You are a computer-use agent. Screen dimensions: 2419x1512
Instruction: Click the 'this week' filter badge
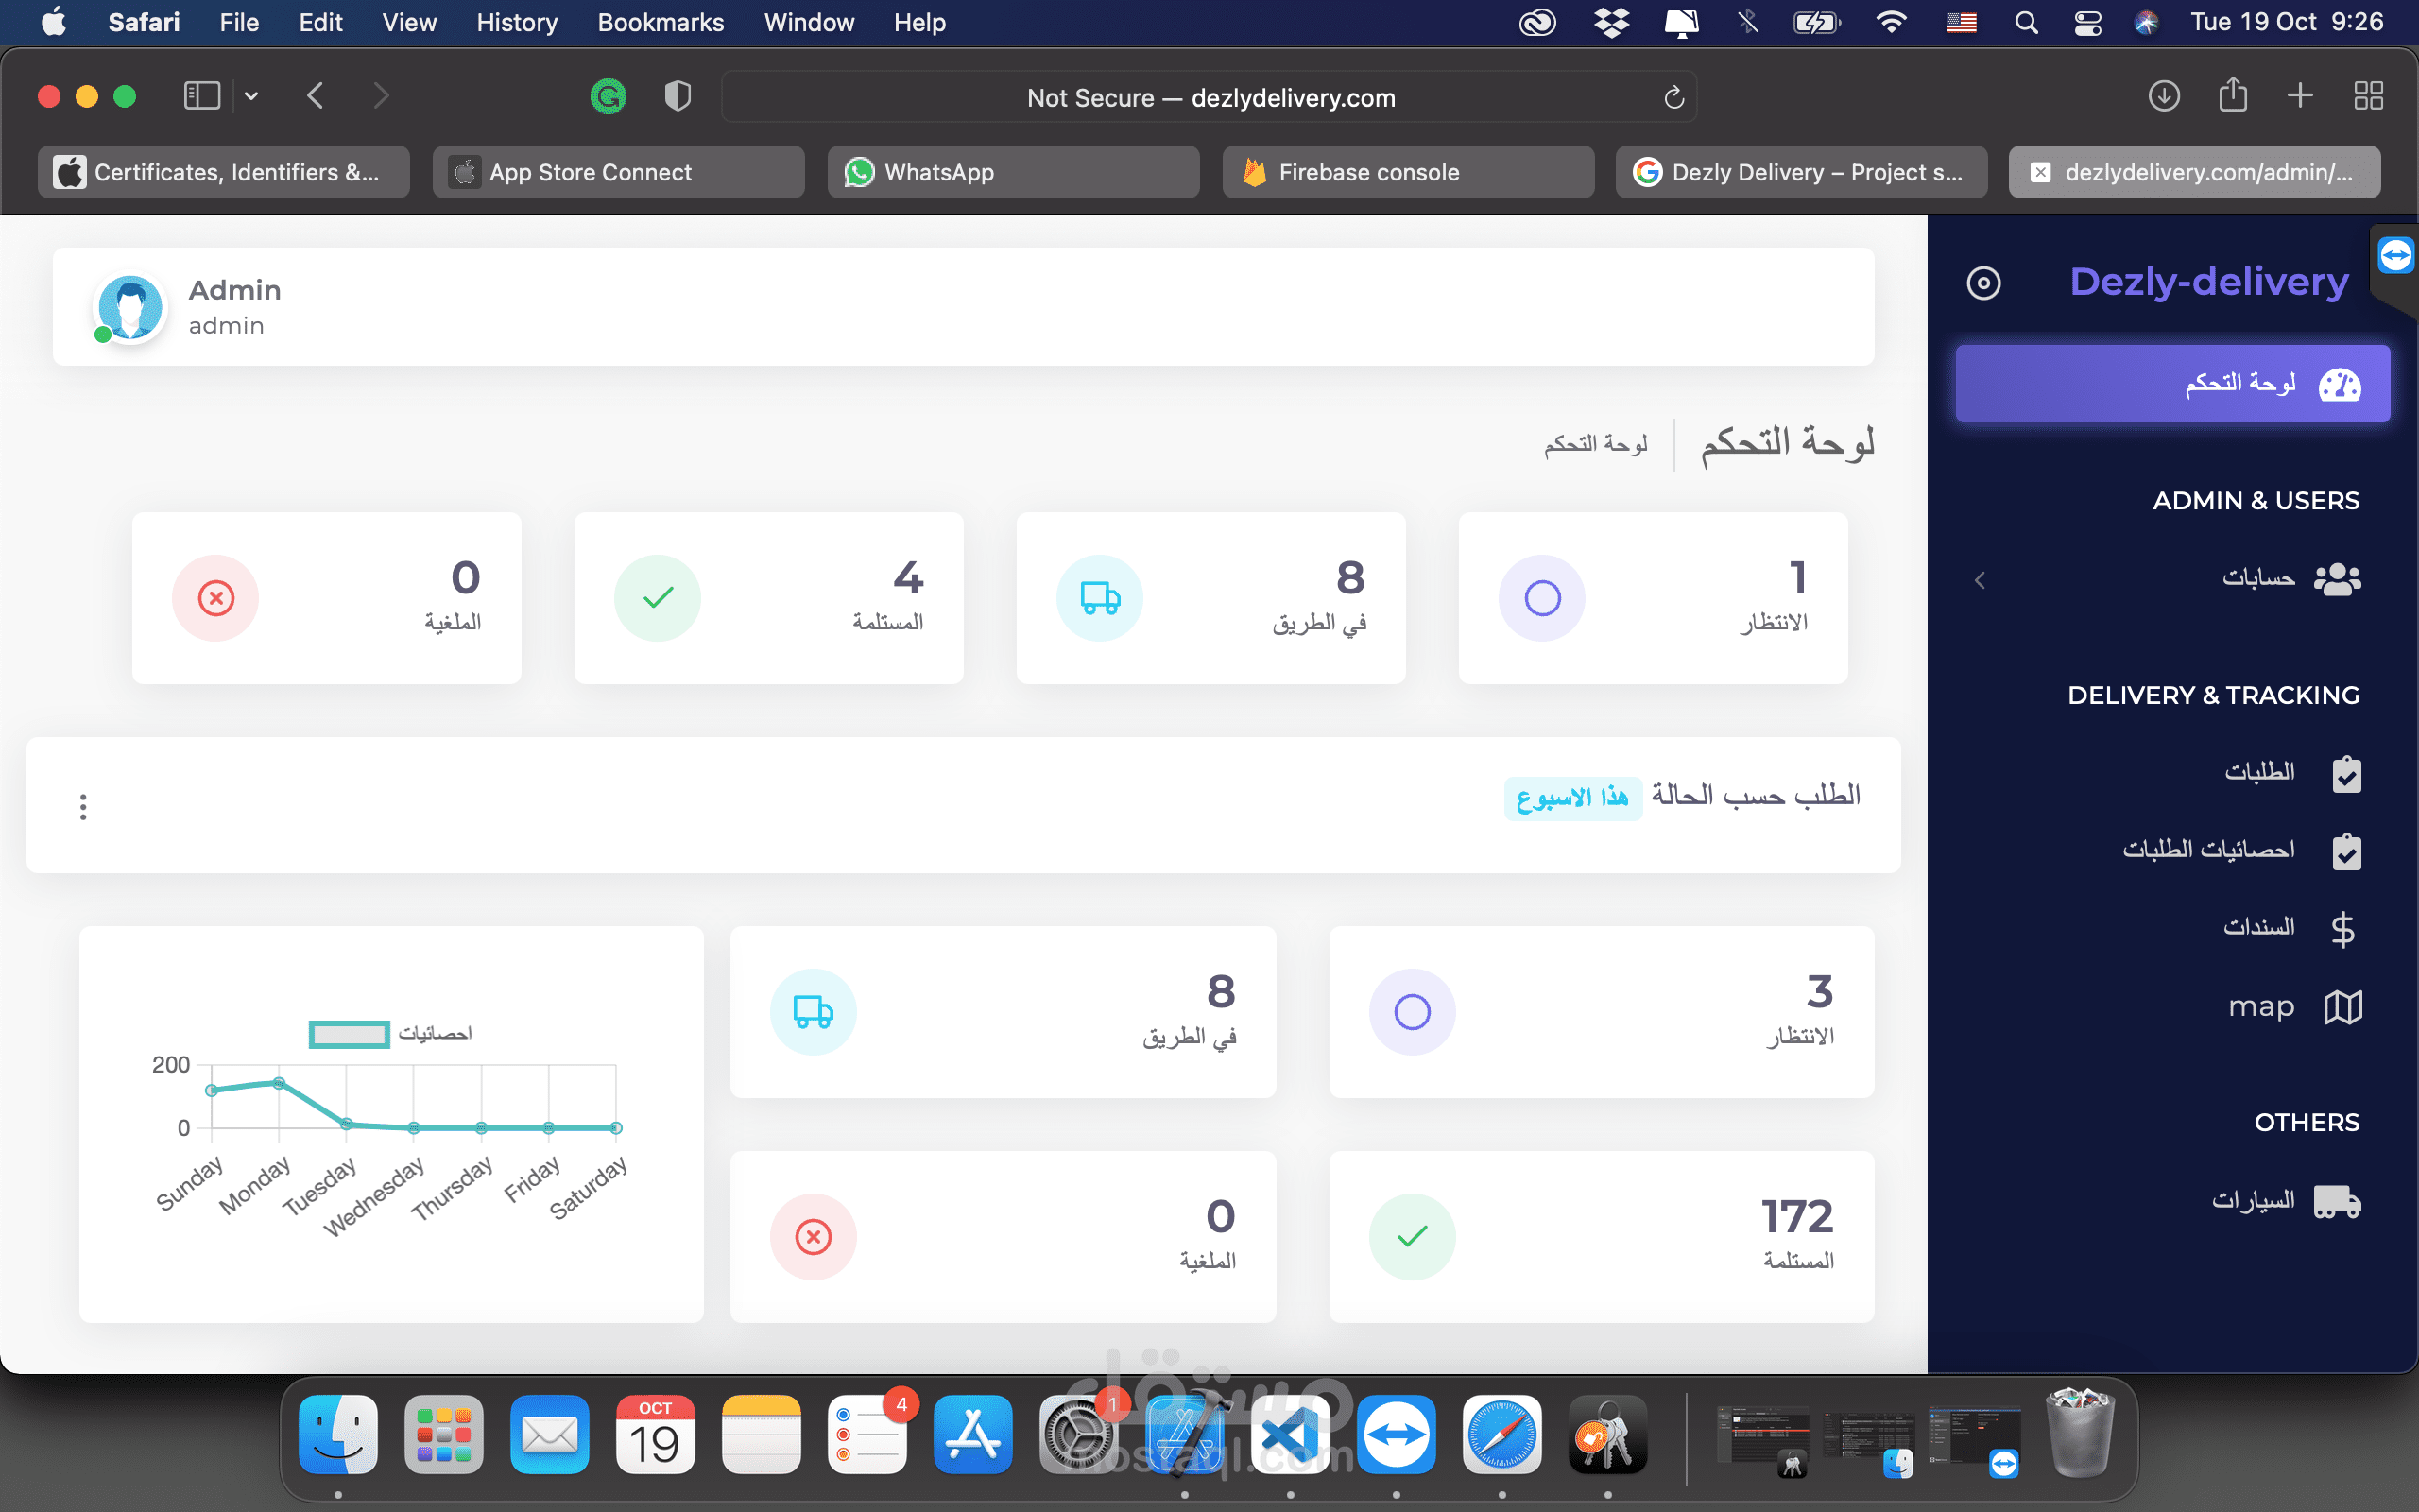[x=1571, y=798]
